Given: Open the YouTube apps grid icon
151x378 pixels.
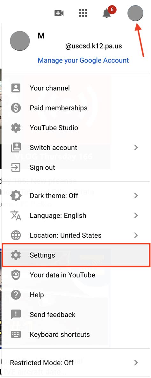Looking at the screenshot, I should 83,13.
